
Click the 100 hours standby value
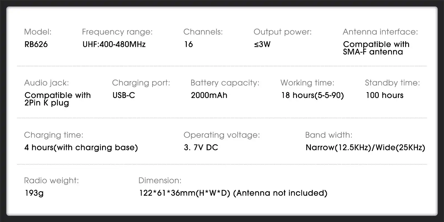[385, 95]
